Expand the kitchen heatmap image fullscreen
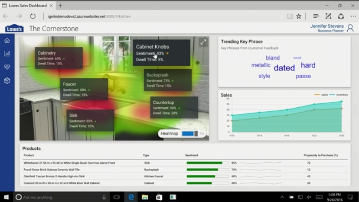This screenshot has width=359, height=202. pyautogui.click(x=203, y=42)
